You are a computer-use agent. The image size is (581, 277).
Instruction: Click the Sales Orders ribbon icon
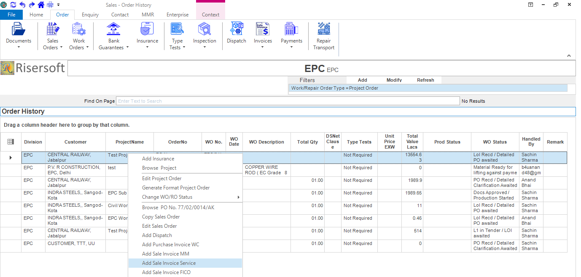[53, 29]
